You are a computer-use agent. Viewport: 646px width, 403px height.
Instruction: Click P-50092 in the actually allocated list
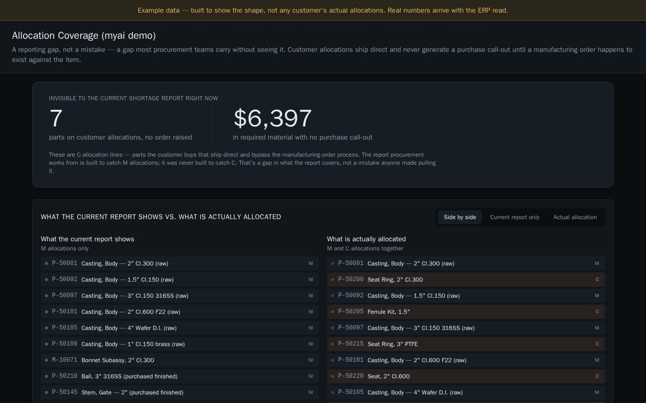click(466, 296)
